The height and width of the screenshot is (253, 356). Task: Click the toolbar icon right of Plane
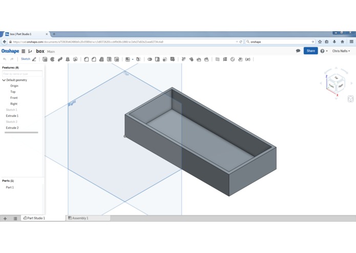(x=225, y=59)
